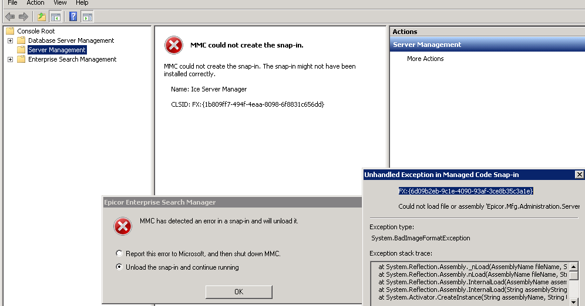Image resolution: width=585 pixels, height=306 pixels.
Task: Click the Back arrow toolbar icon
Action: click(x=10, y=16)
